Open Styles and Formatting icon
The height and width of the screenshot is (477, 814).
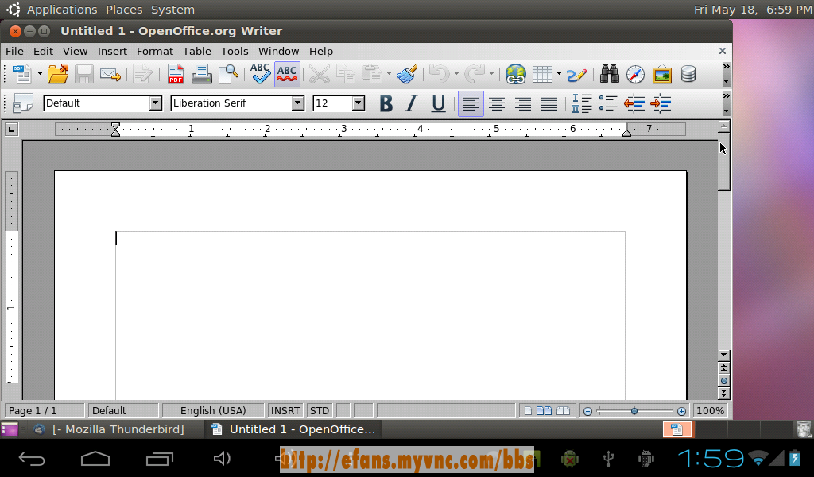pyautogui.click(x=22, y=103)
